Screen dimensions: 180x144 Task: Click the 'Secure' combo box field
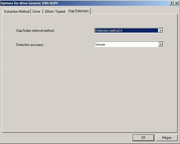126,44
